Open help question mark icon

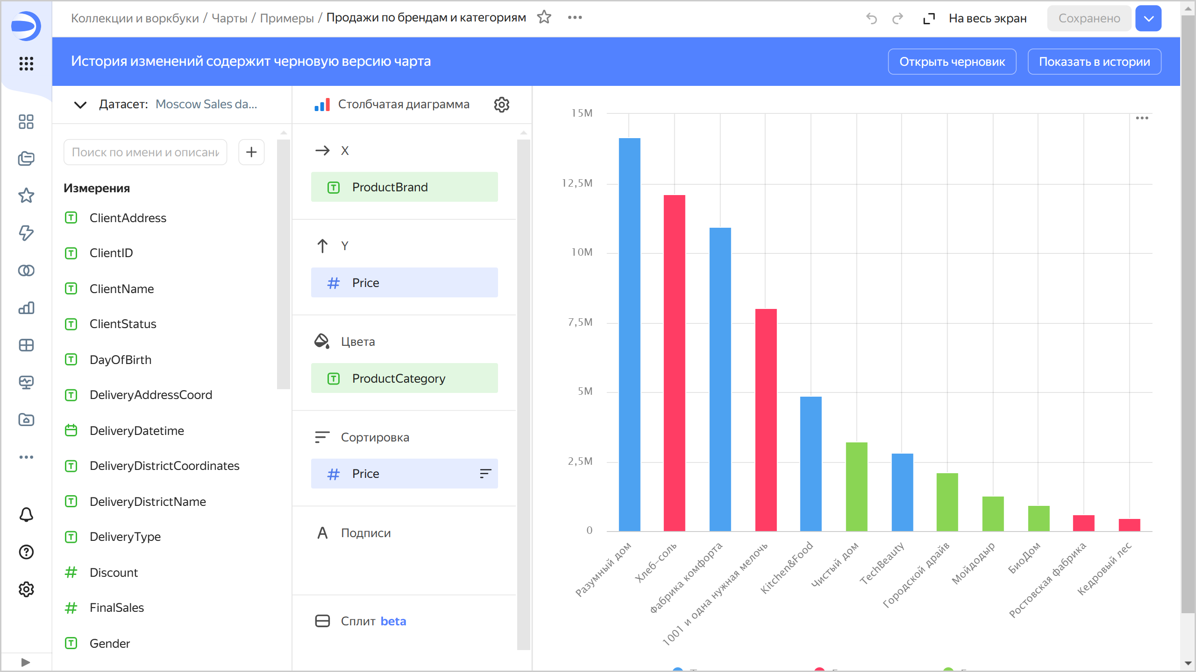click(26, 552)
